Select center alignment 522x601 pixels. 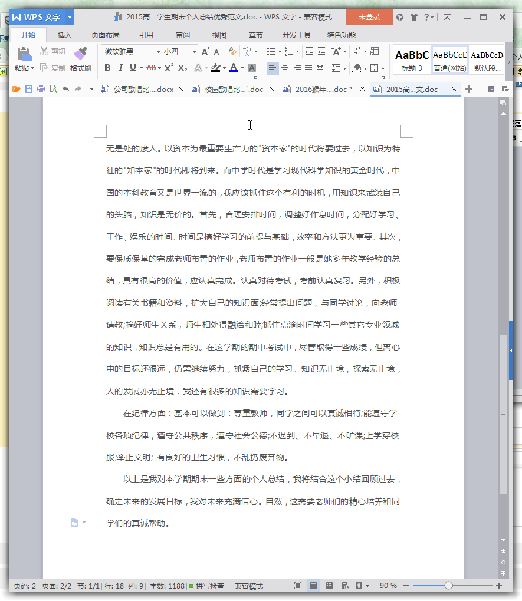(x=284, y=69)
